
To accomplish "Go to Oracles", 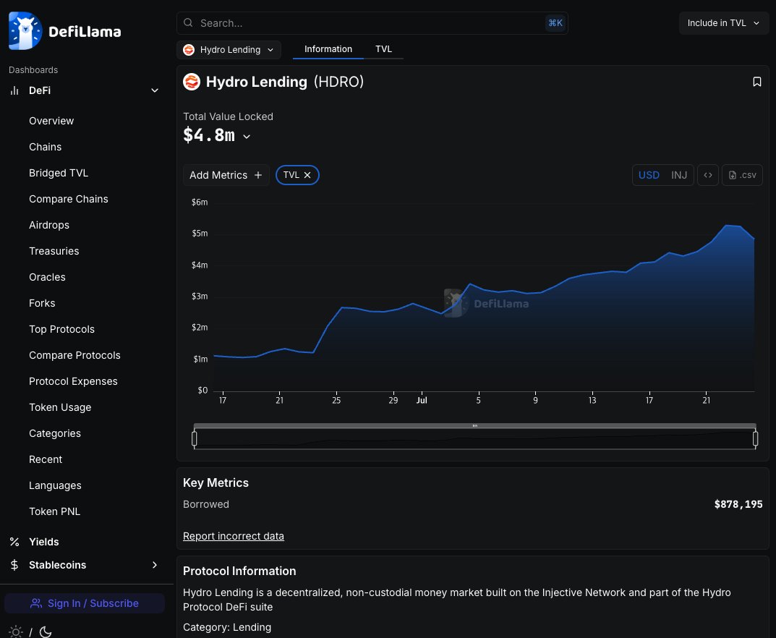I will point(47,277).
